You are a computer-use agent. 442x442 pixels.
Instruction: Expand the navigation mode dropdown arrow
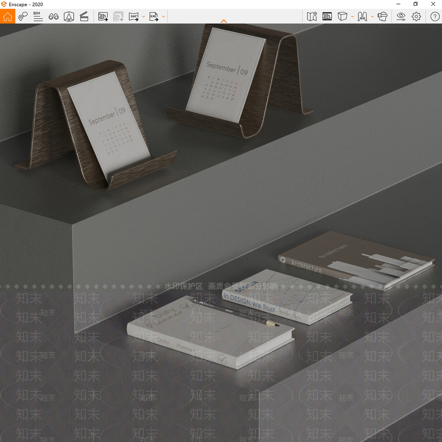click(372, 17)
